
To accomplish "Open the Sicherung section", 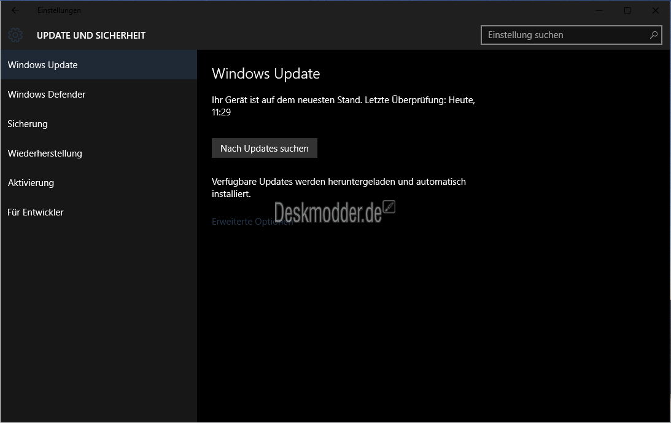I will (99, 124).
